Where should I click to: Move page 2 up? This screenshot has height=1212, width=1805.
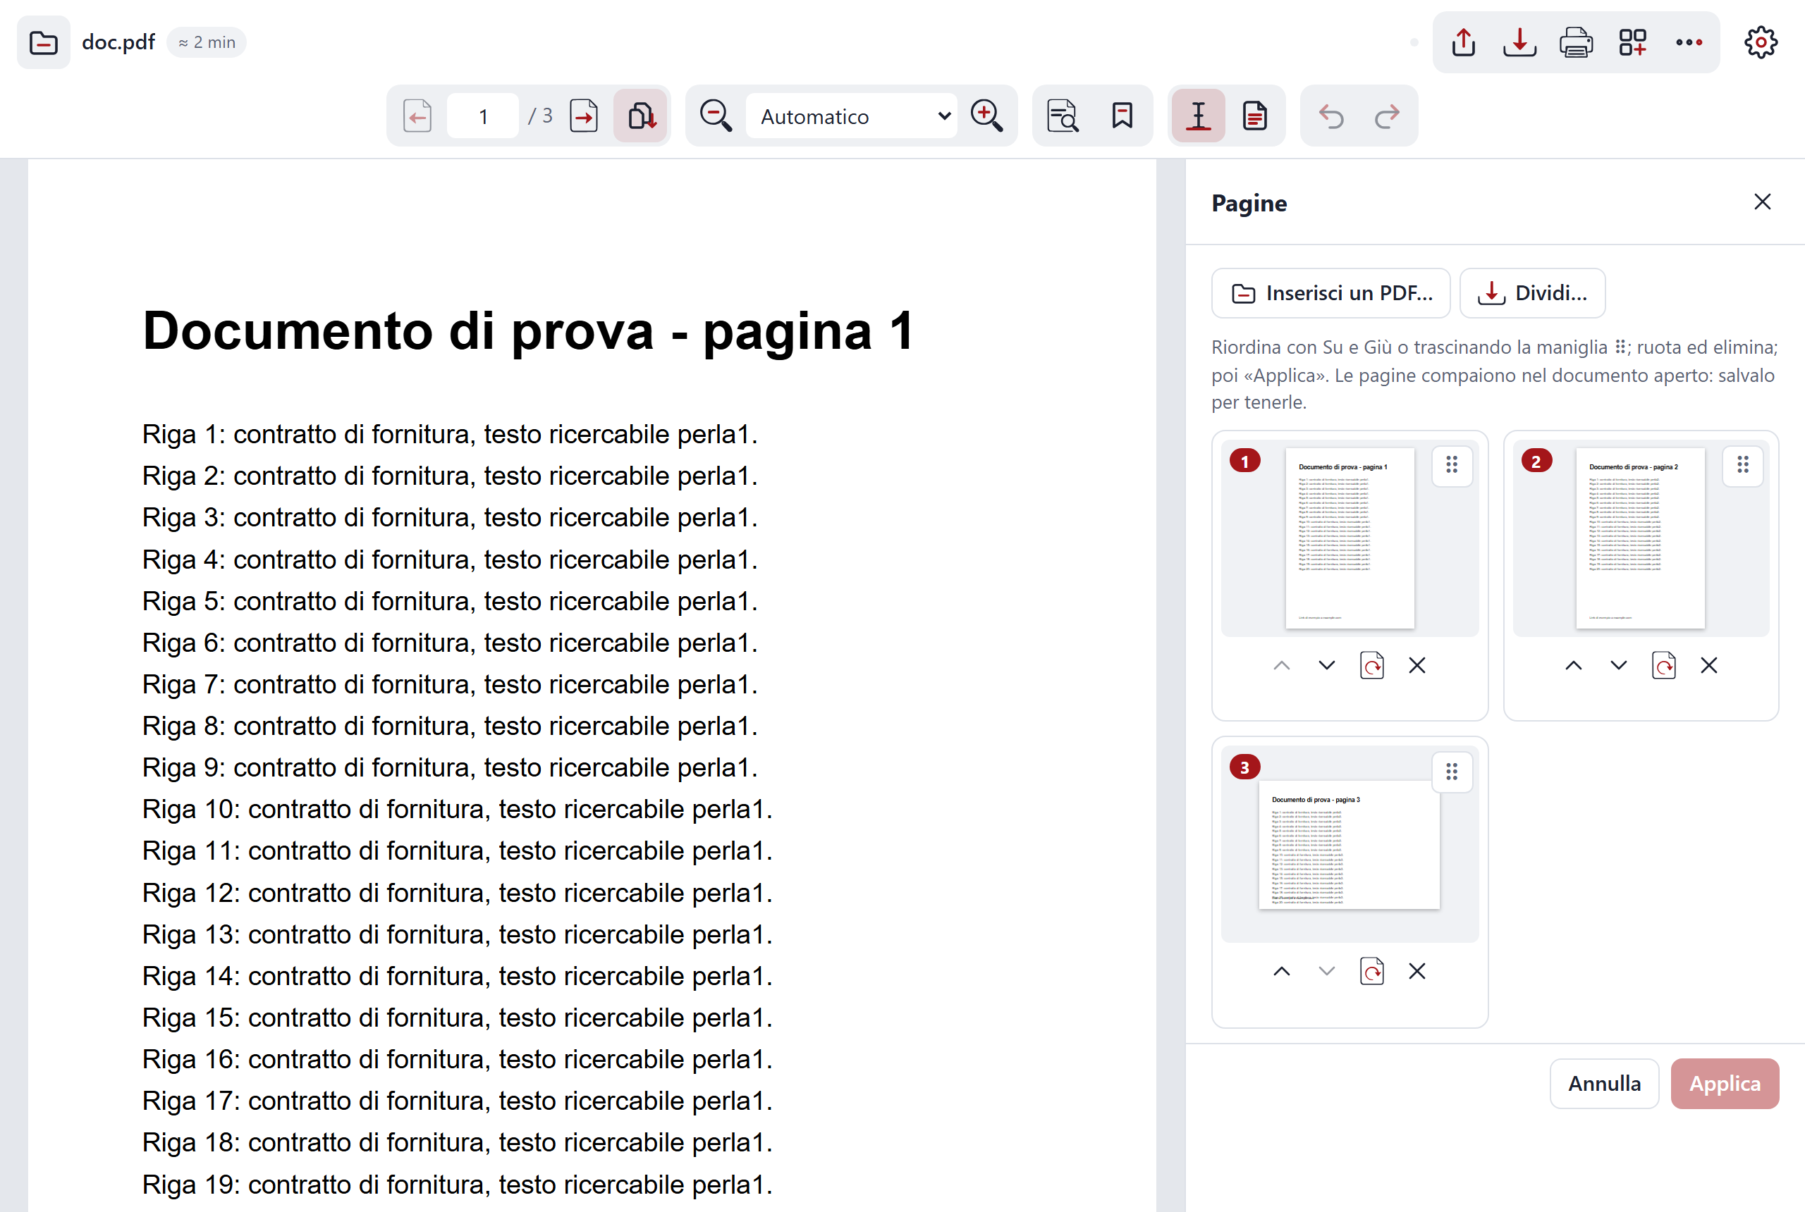1574,665
